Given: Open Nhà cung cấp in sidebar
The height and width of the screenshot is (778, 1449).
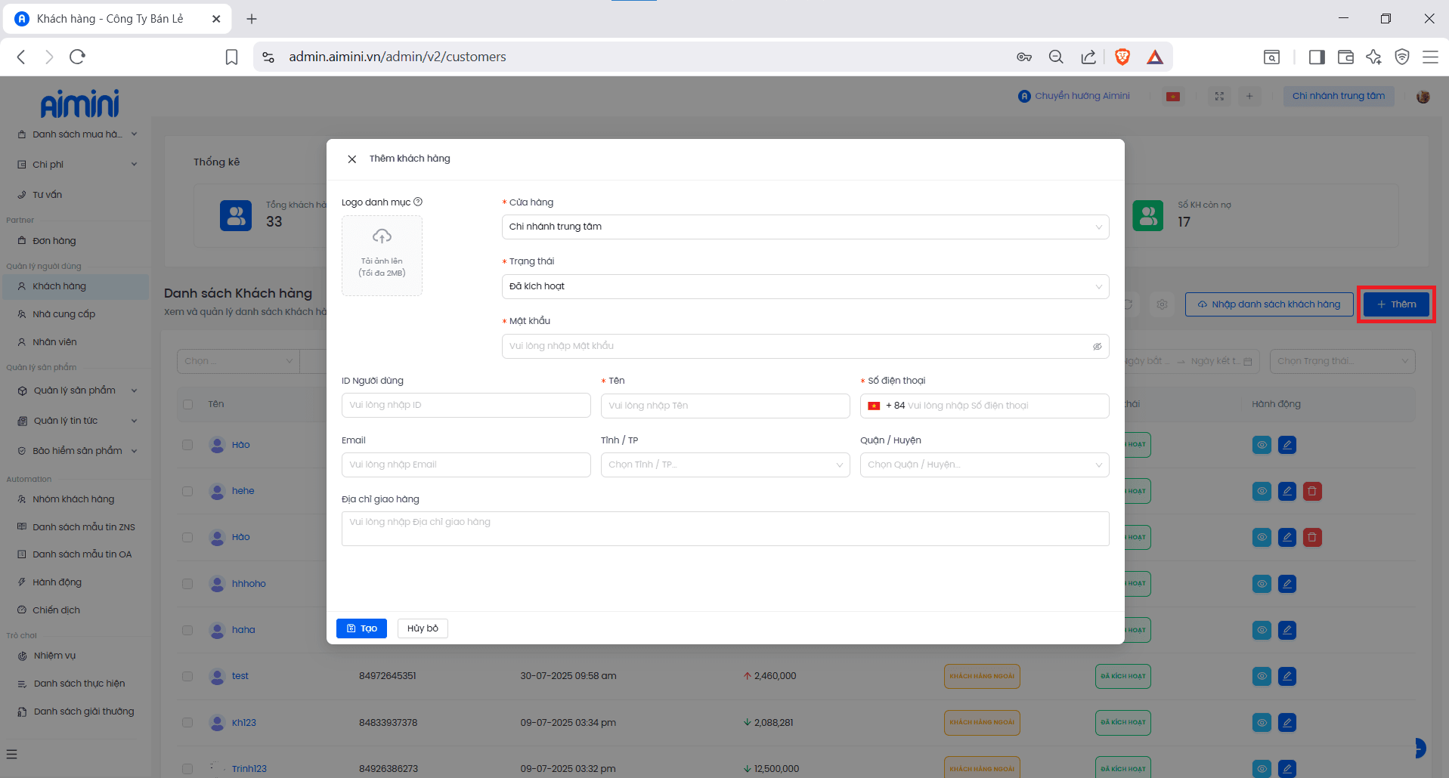Looking at the screenshot, I should pos(63,314).
